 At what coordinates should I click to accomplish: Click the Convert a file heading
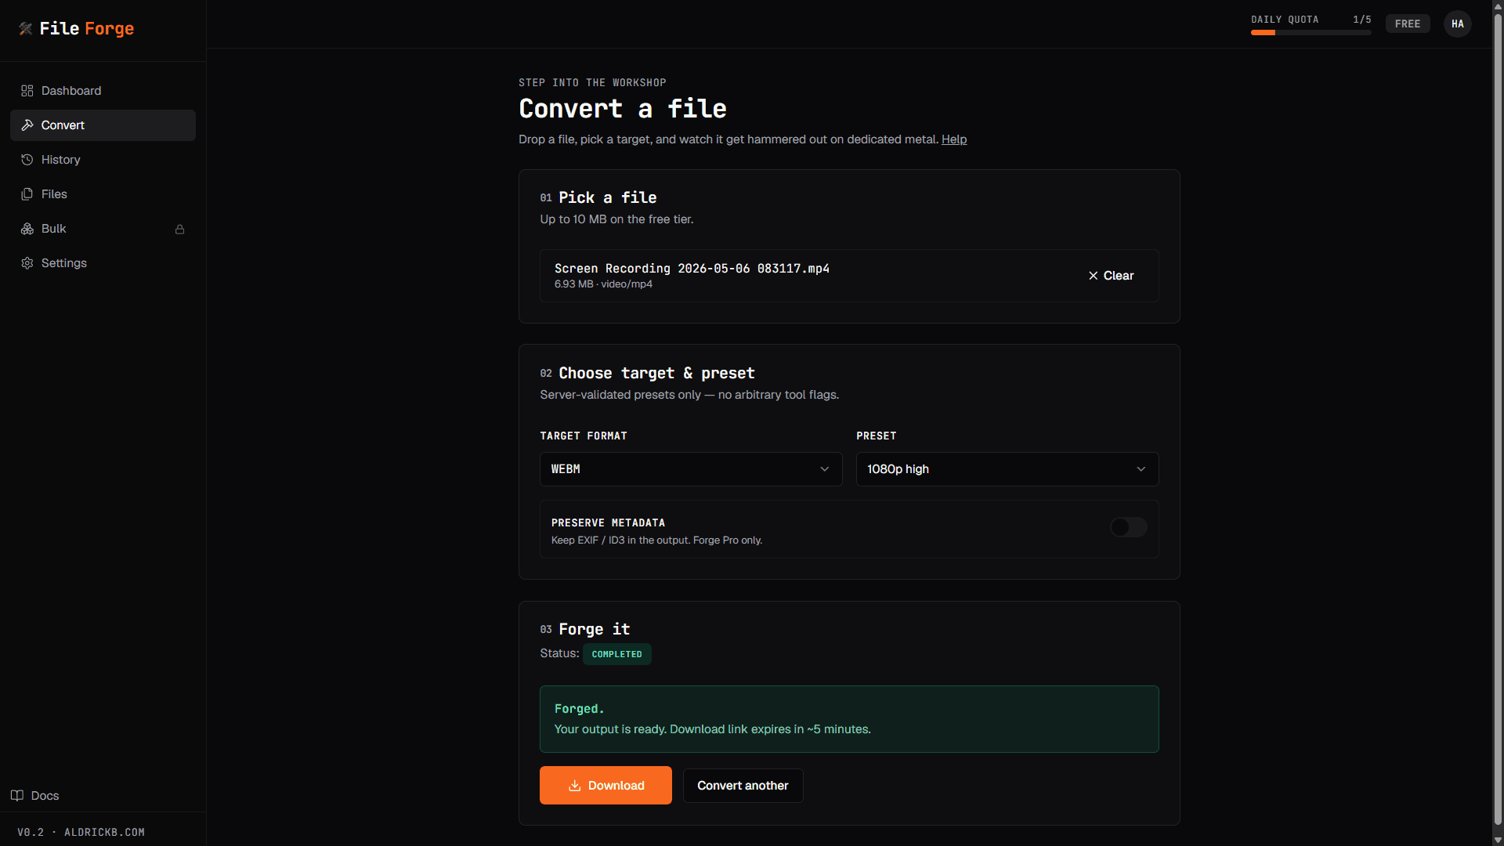pos(623,109)
